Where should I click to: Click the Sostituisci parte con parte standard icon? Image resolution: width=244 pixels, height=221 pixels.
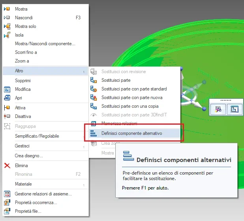click(94, 89)
